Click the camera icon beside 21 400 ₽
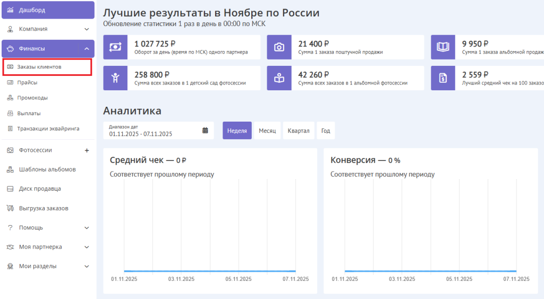Viewport: 544px width, 299px height. pos(279,47)
